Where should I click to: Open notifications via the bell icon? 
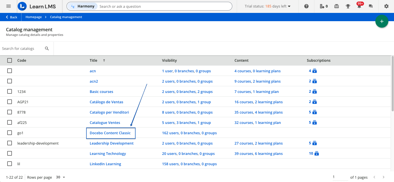click(359, 6)
